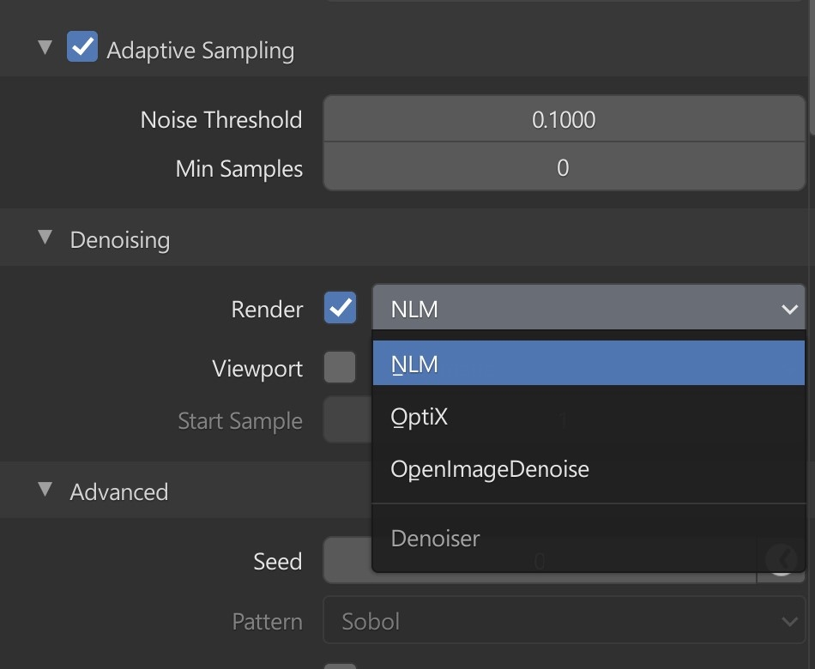Click the chevron arrow on the Sobol dropdown
Screen dimensions: 815x669
(x=789, y=622)
